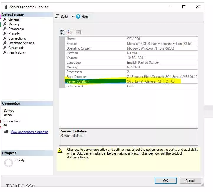This screenshot has height=192, width=213.
Task: Expand the Script dropdown arrow
Action: tap(73, 17)
